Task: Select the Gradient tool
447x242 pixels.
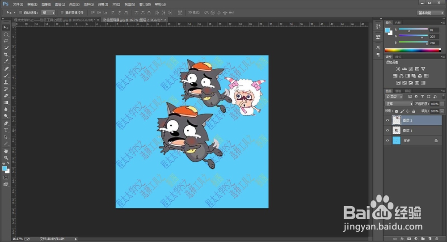Action: [6, 102]
